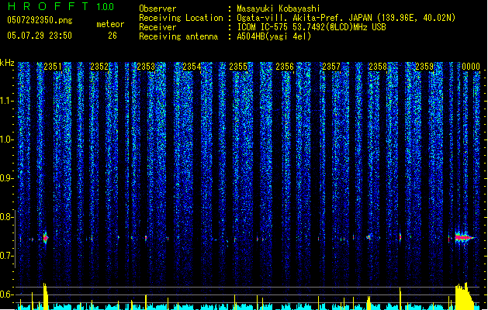Click the 2354 time marker
This screenshot has width=488, height=310.
click(192, 67)
